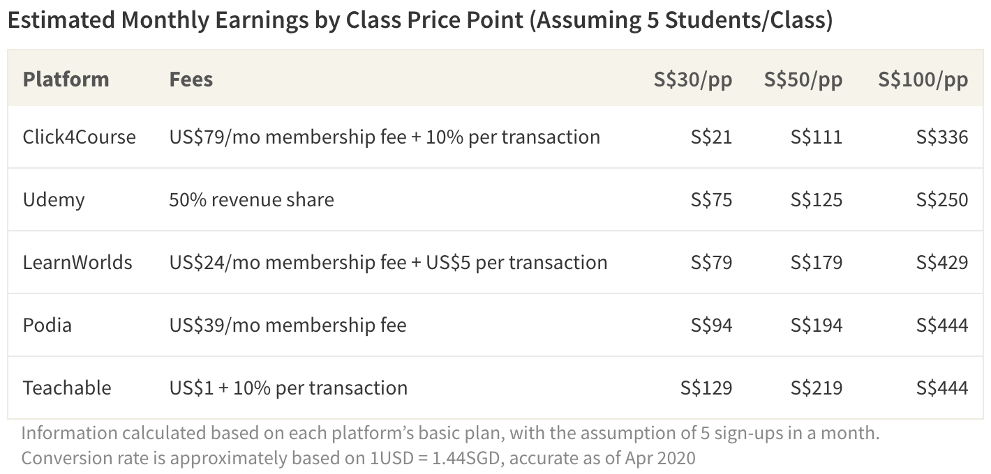
Task: Click Teachable's US$1 + 10% fee text
Action: [288, 388]
